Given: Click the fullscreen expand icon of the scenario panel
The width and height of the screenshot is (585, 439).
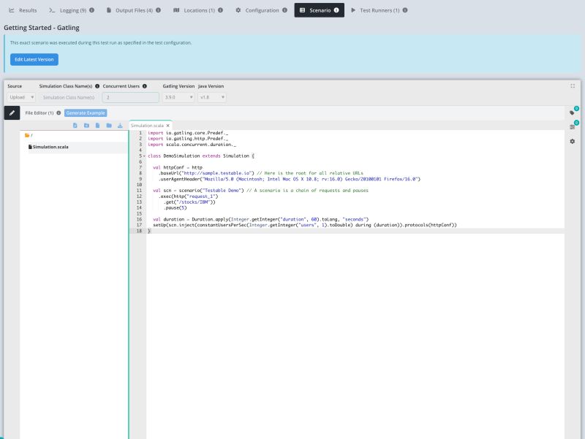Looking at the screenshot, I should tap(573, 86).
